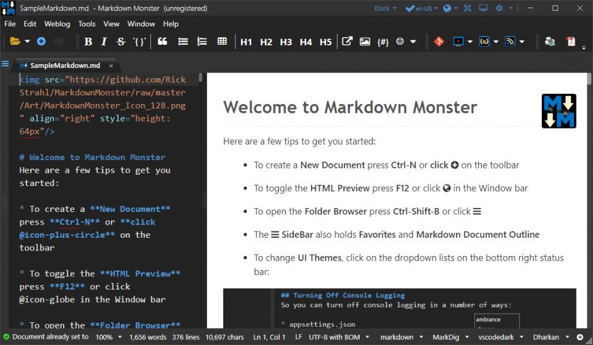This screenshot has width=593, height=345.
Task: Apply H2 heading
Action: [266, 42]
